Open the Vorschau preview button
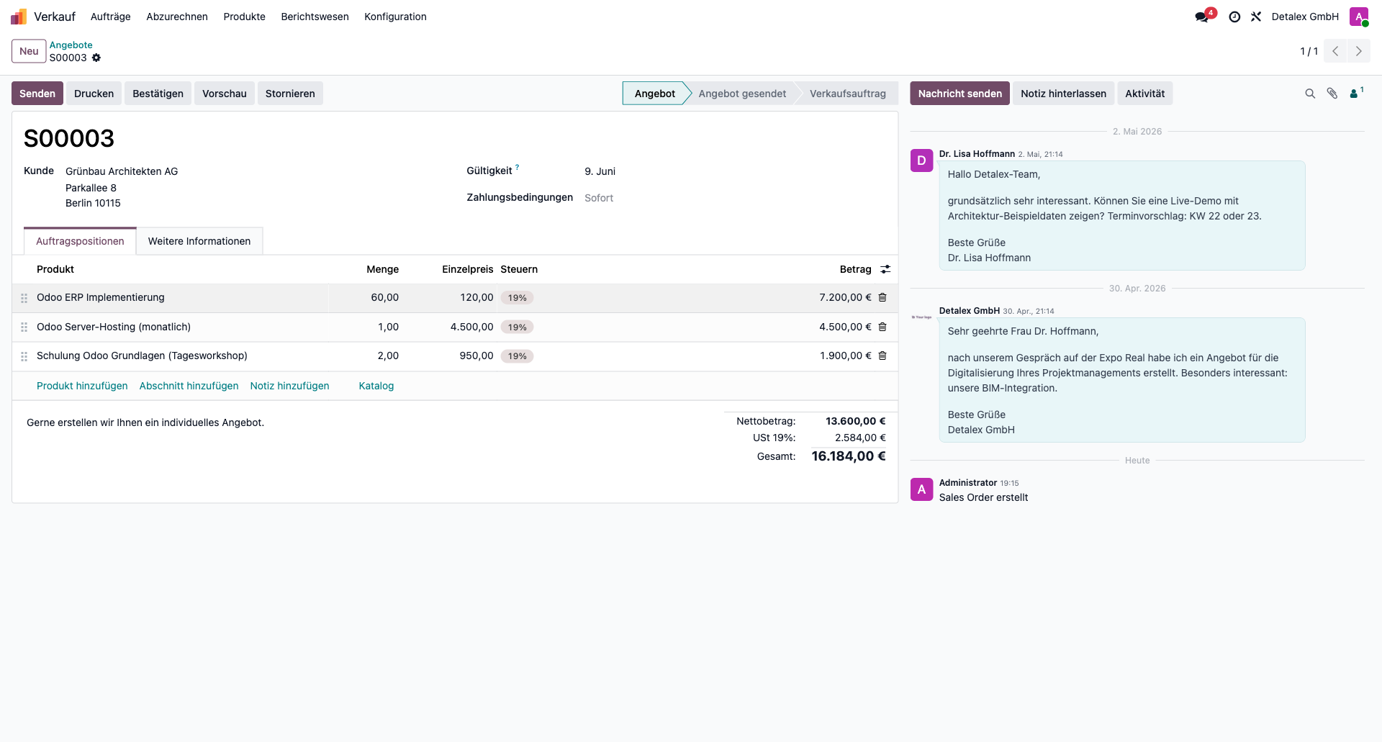Image resolution: width=1382 pixels, height=742 pixels. point(225,94)
